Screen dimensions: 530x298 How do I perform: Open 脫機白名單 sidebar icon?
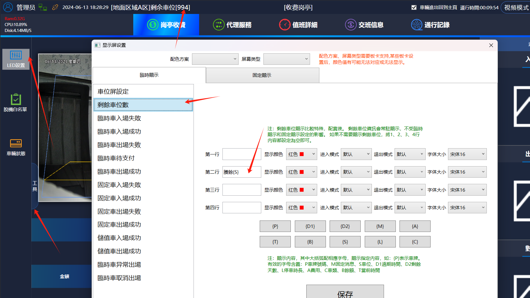click(x=16, y=103)
